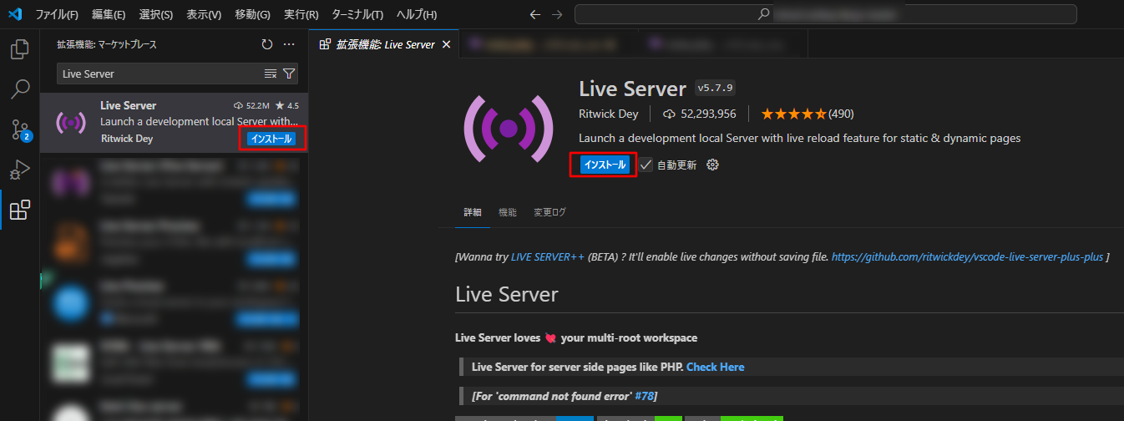This screenshot has width=1124, height=421.
Task: Go back using the left arrow
Action: click(x=535, y=14)
